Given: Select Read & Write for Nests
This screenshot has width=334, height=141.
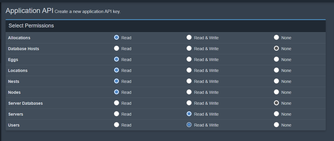Looking at the screenshot, I should point(189,81).
